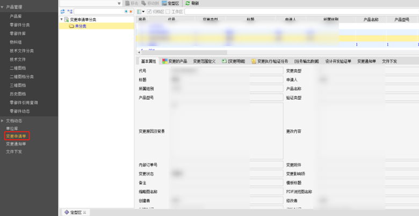419x216 pixels.
Task: Click the tree search input field
Action: pyautogui.click(x=99, y=11)
